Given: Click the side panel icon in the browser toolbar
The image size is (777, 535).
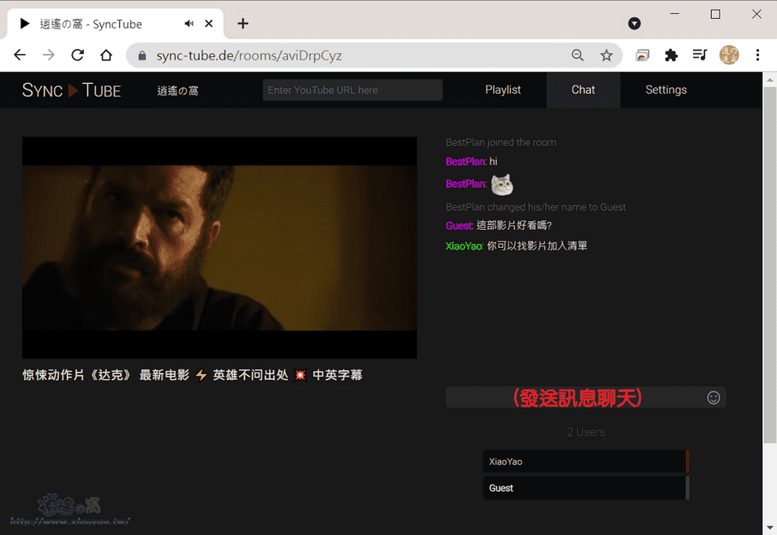Looking at the screenshot, I should 643,55.
